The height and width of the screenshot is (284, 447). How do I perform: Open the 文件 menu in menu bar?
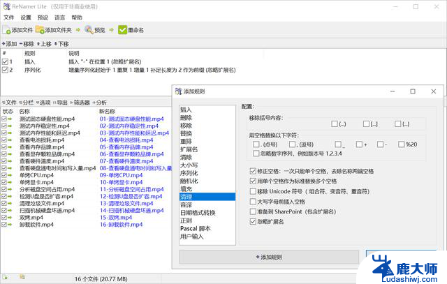point(9,17)
